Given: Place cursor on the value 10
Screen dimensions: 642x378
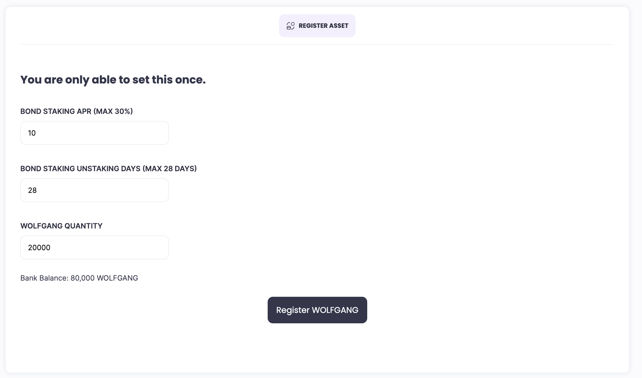Looking at the screenshot, I should point(32,133).
